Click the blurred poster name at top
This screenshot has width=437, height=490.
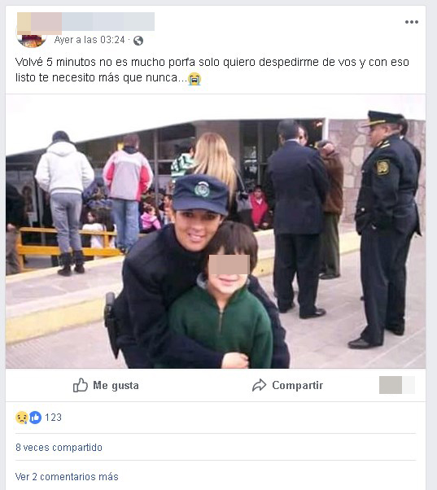pos(86,21)
